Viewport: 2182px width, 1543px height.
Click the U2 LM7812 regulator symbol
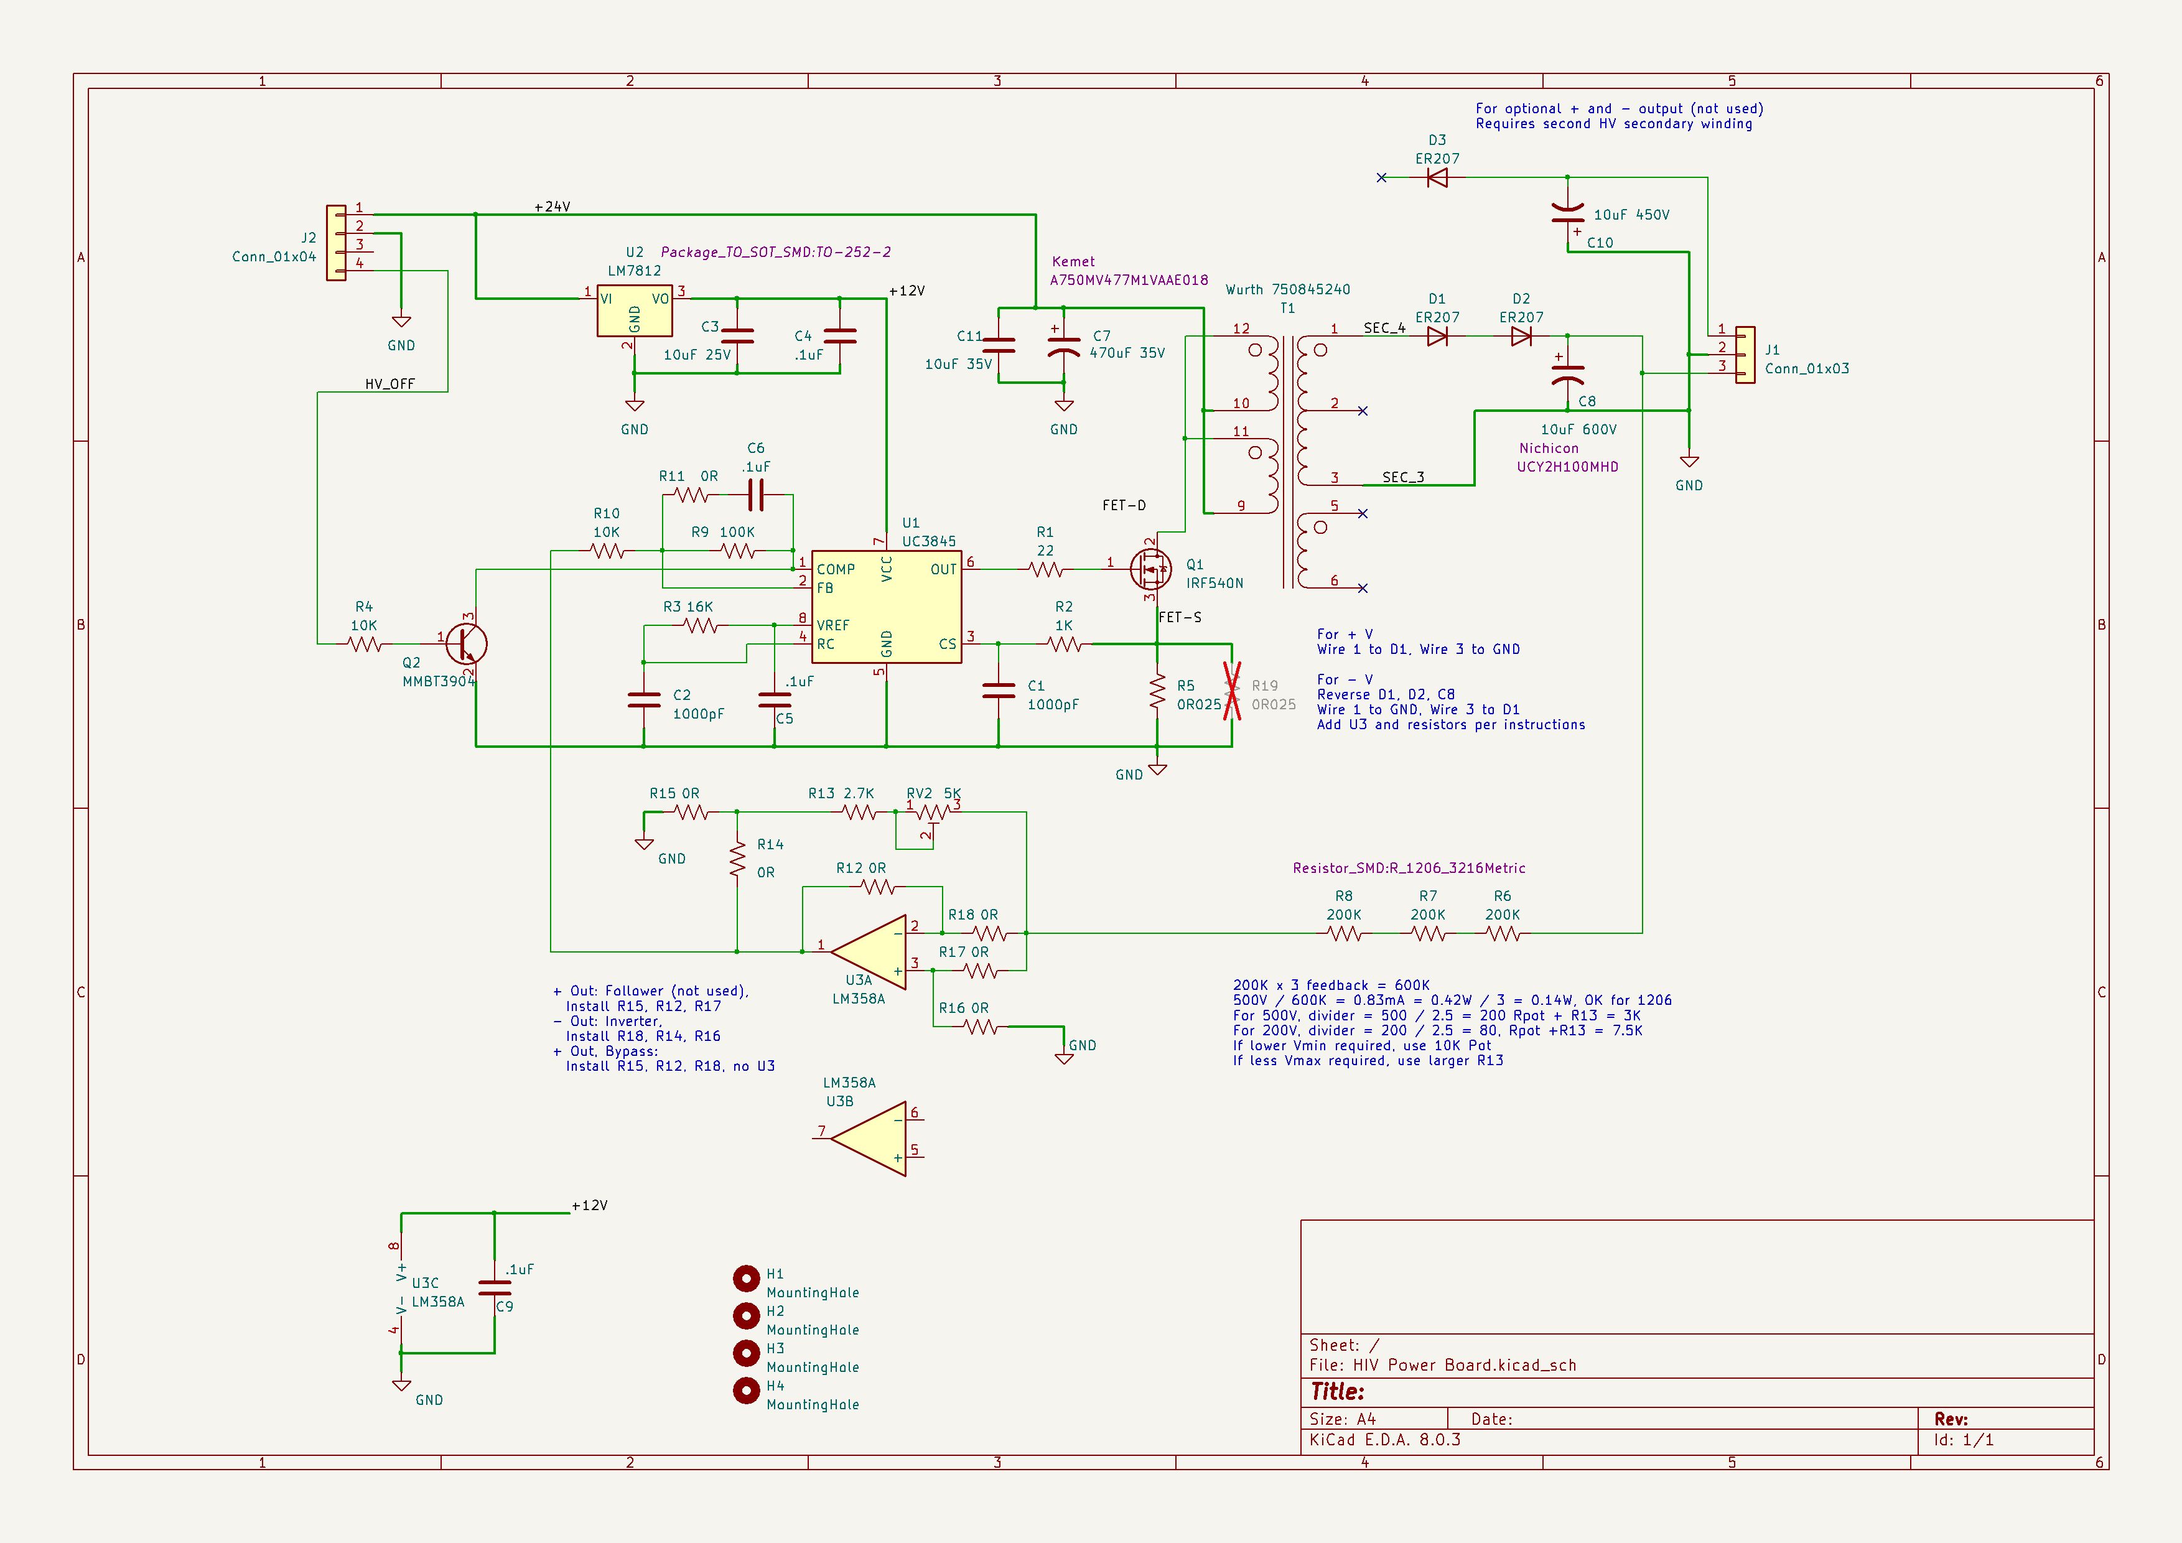(x=634, y=312)
